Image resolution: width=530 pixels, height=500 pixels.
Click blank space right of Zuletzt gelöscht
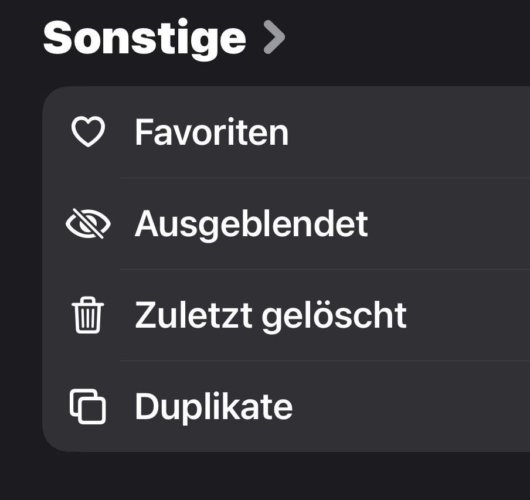[x=469, y=315]
